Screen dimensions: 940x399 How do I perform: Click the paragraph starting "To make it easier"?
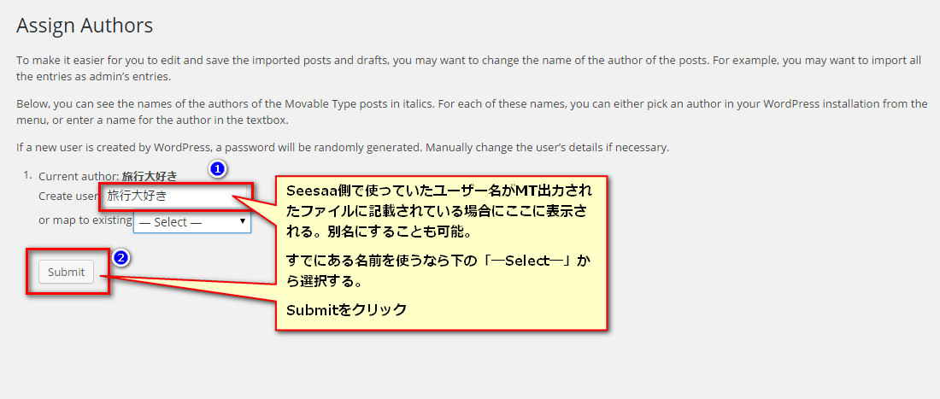(469, 69)
